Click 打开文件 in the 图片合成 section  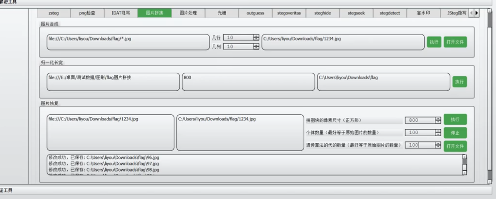pyautogui.click(x=455, y=42)
